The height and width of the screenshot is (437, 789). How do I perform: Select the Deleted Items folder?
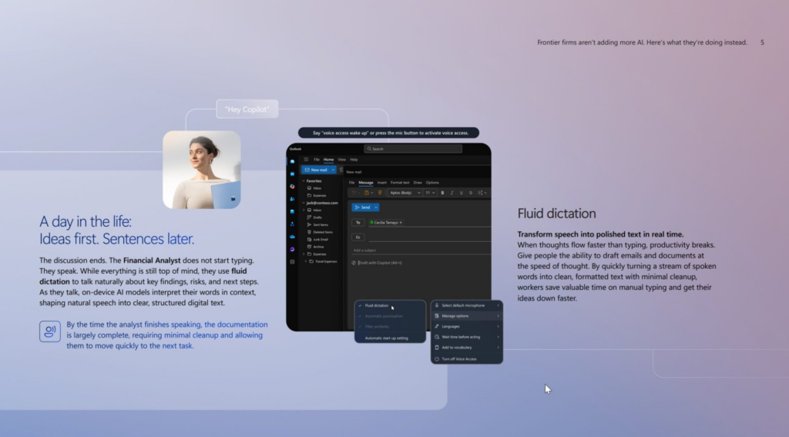pos(322,232)
